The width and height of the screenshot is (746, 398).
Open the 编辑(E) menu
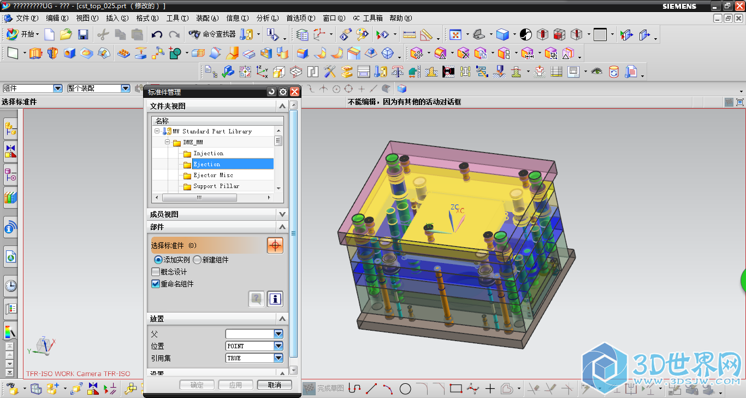(x=57, y=18)
